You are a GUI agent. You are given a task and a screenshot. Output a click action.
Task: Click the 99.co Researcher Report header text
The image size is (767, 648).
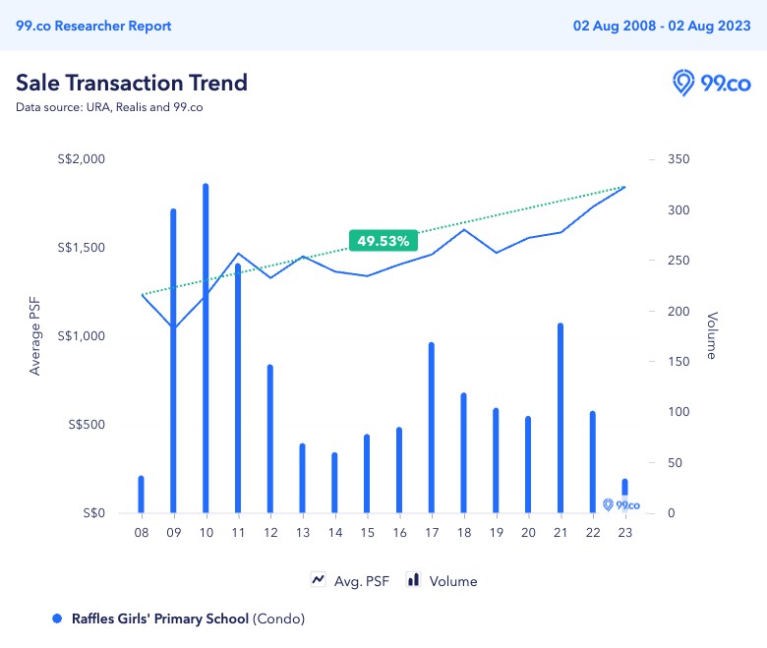tap(93, 26)
